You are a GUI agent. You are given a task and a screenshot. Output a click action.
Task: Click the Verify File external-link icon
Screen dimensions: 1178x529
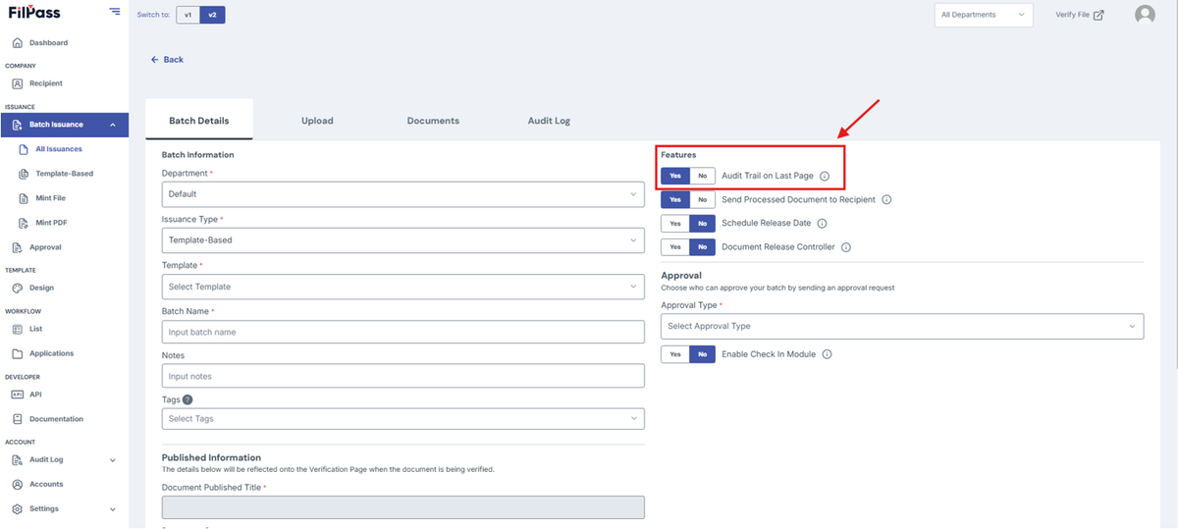point(1098,15)
